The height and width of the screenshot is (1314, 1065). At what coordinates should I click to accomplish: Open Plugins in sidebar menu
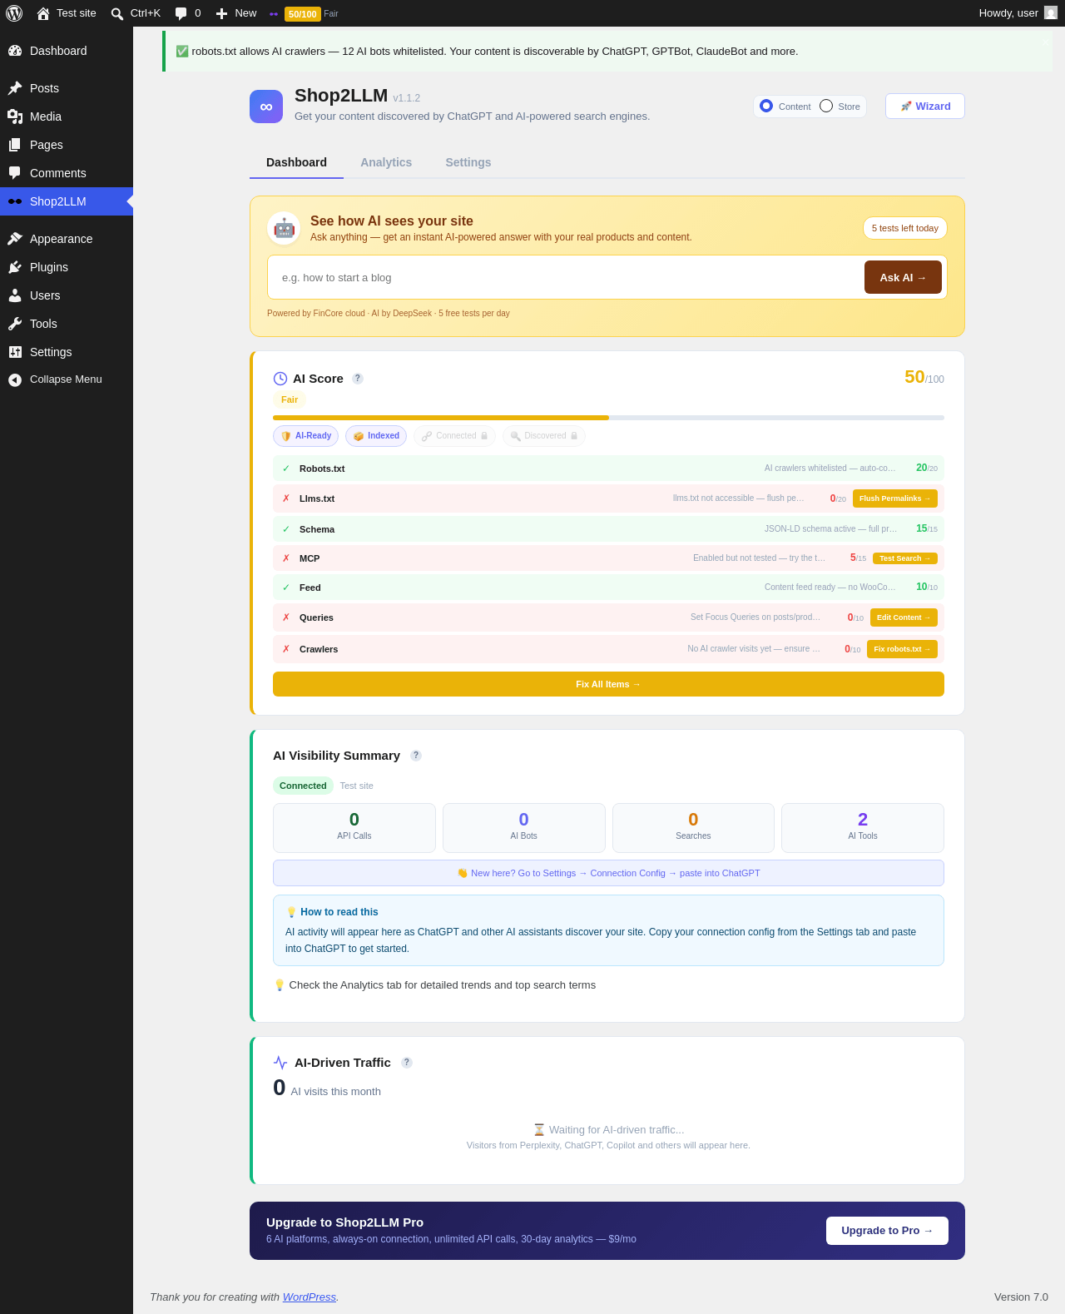67,267
